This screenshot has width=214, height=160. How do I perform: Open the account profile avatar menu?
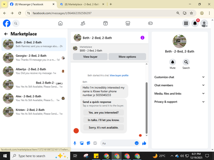204,23
